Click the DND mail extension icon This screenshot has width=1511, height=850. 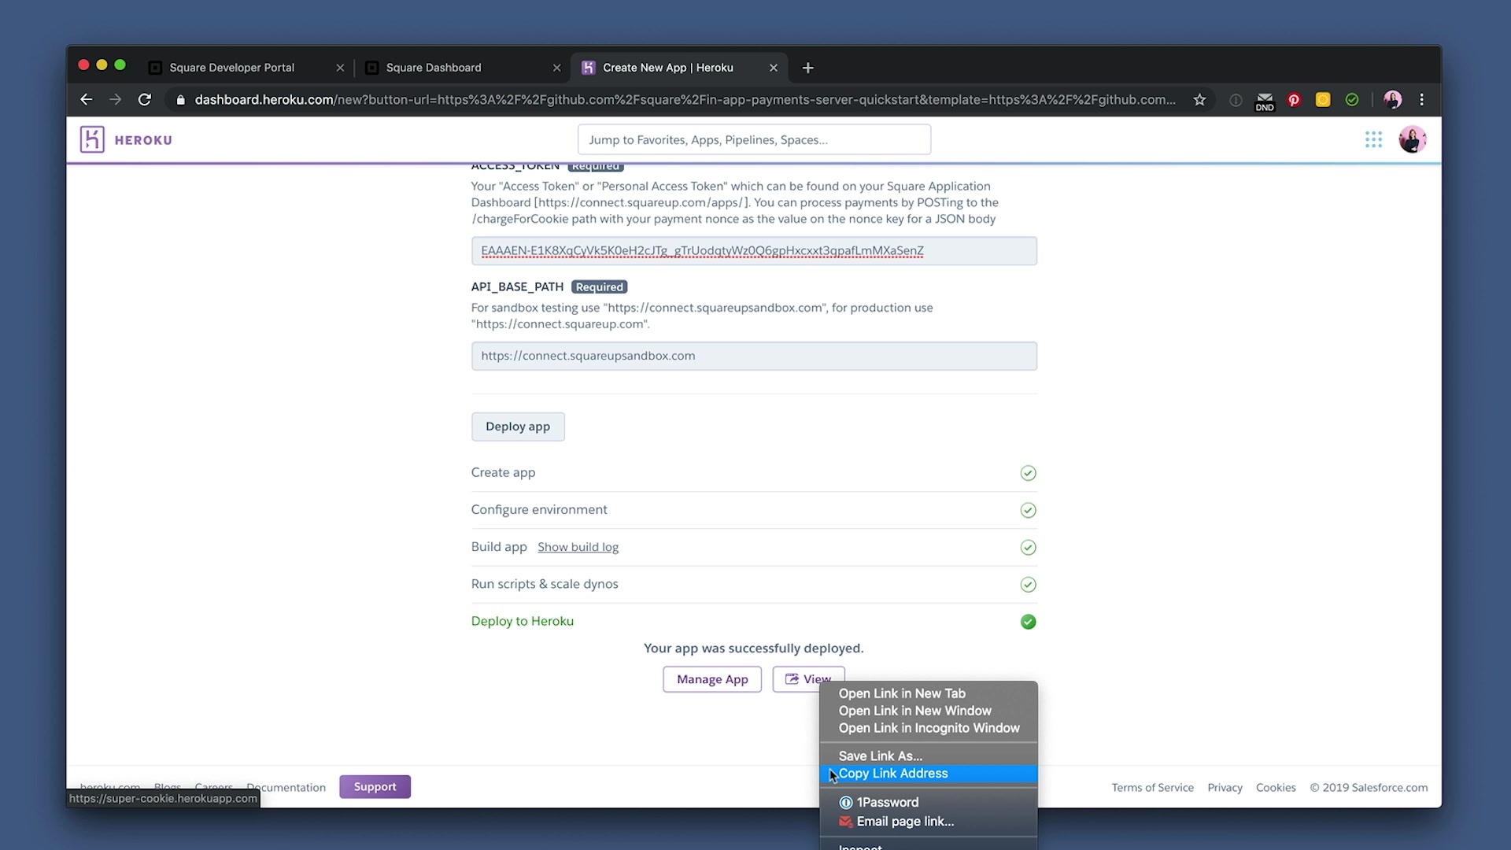[x=1265, y=101]
